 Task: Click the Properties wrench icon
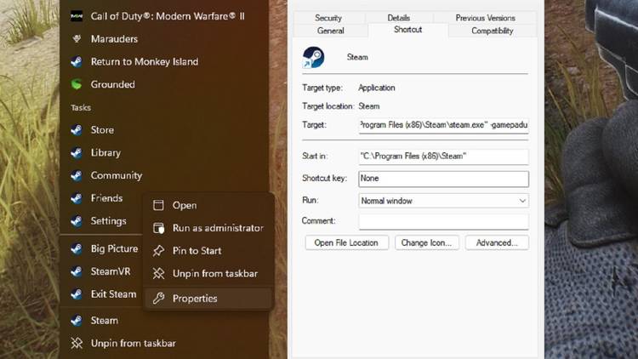click(158, 299)
